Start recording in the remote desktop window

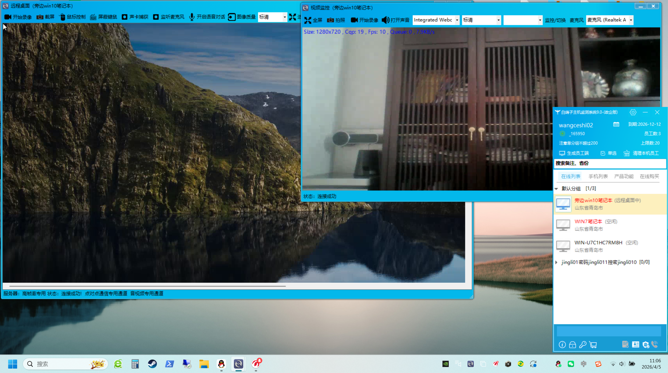pos(18,17)
